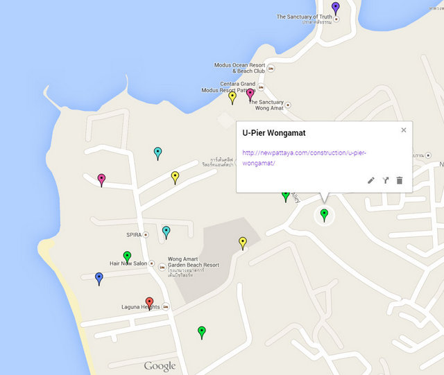
Task: Click the Modus Ocean Resort hotel icon
Action: tap(271, 68)
